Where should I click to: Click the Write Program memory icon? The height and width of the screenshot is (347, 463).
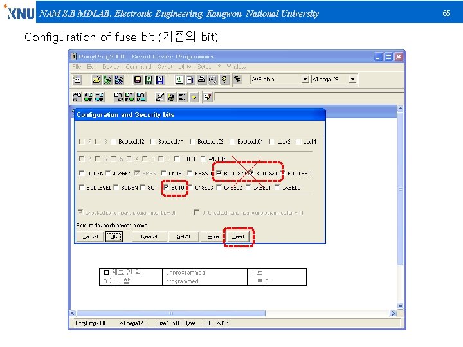pos(130,97)
